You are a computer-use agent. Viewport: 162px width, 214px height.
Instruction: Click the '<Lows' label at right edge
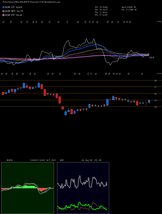click(x=159, y=73)
